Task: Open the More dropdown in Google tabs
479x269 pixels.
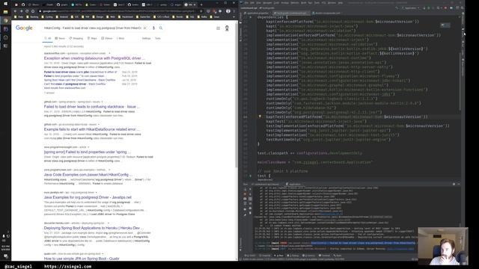Action: click(120, 38)
